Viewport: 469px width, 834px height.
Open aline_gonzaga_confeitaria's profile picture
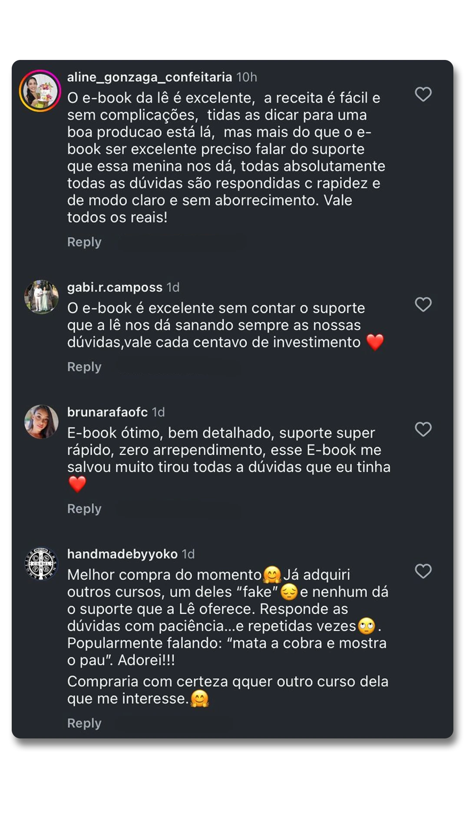[x=40, y=91]
